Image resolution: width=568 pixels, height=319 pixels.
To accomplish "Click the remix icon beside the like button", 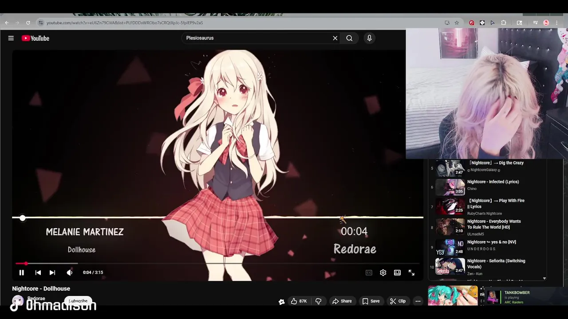I will [x=281, y=302].
